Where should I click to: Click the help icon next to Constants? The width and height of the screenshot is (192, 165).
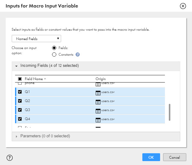coord(78,54)
